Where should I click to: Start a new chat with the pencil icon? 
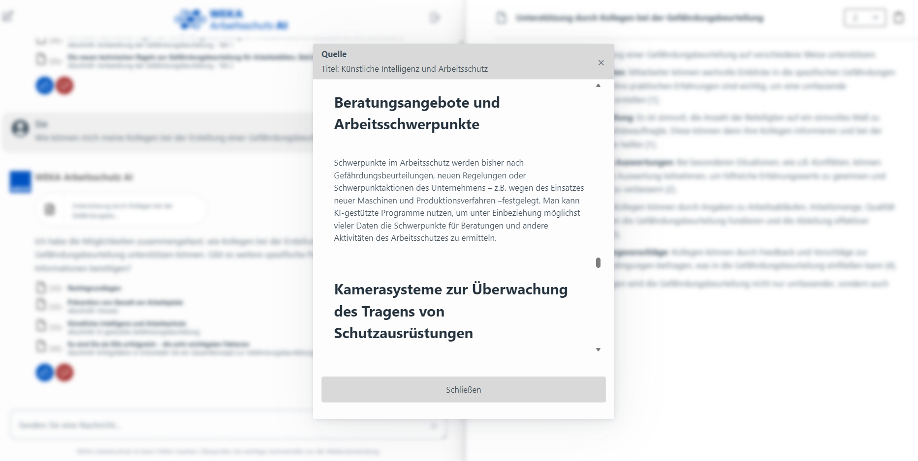(x=8, y=17)
